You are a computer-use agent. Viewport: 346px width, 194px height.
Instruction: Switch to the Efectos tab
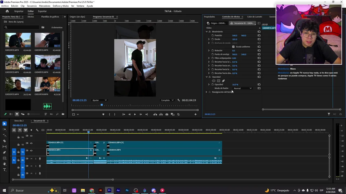[x=31, y=17]
